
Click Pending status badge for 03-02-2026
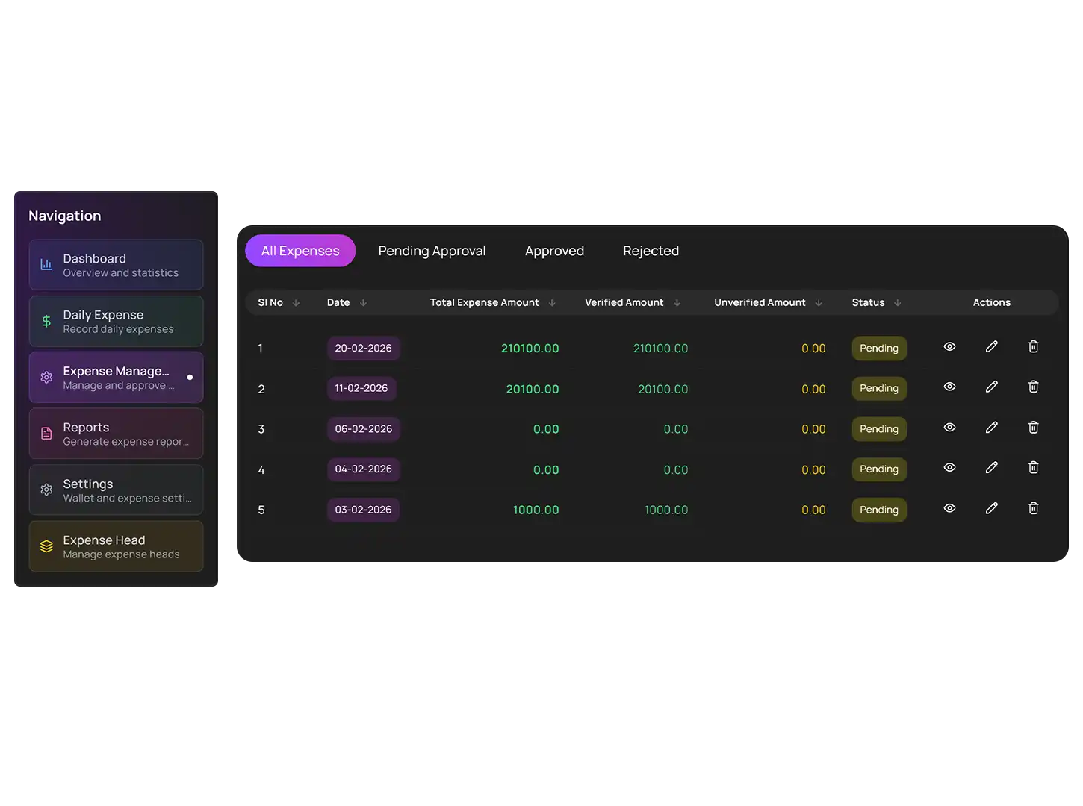pos(879,510)
